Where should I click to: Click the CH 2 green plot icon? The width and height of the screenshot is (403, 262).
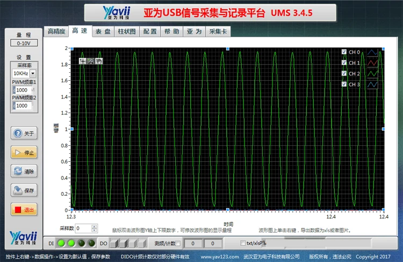click(x=372, y=74)
